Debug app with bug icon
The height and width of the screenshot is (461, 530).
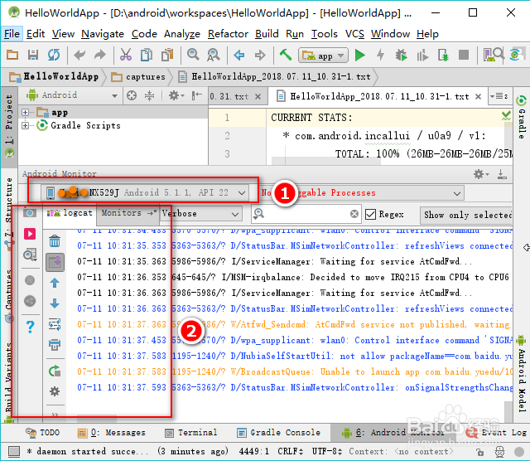click(401, 55)
